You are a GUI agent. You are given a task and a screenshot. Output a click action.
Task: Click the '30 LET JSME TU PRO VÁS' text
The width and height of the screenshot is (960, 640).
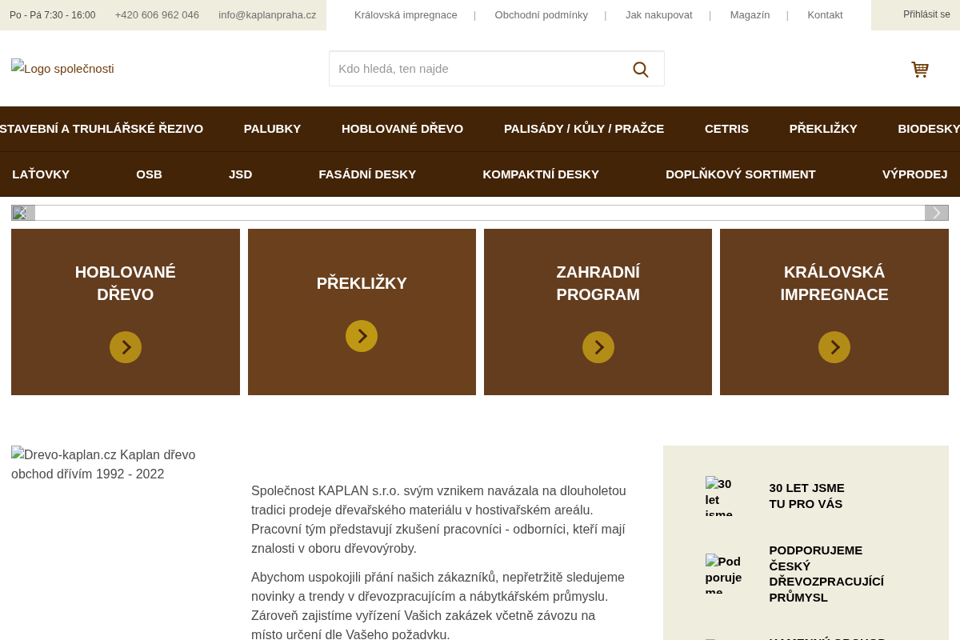tap(806, 496)
